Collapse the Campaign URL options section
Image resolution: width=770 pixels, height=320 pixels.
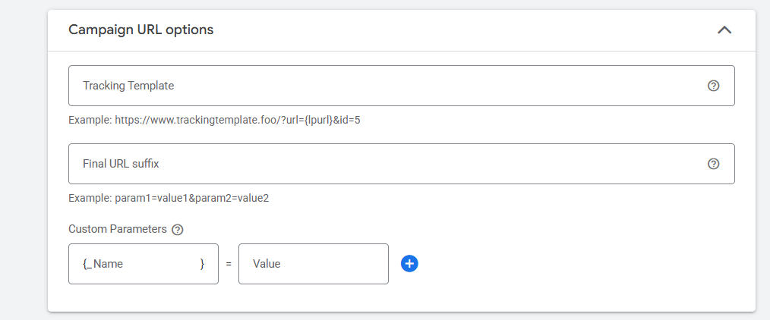[x=724, y=30]
